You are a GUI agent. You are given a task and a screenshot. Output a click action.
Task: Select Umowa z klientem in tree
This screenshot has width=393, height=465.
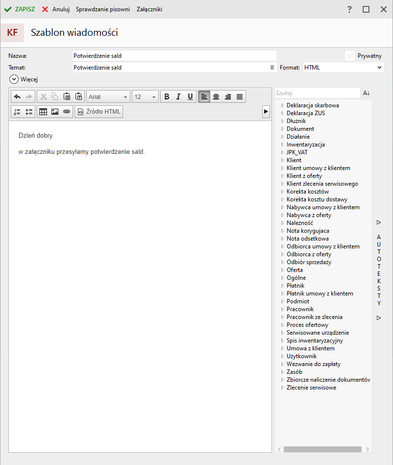click(x=311, y=348)
